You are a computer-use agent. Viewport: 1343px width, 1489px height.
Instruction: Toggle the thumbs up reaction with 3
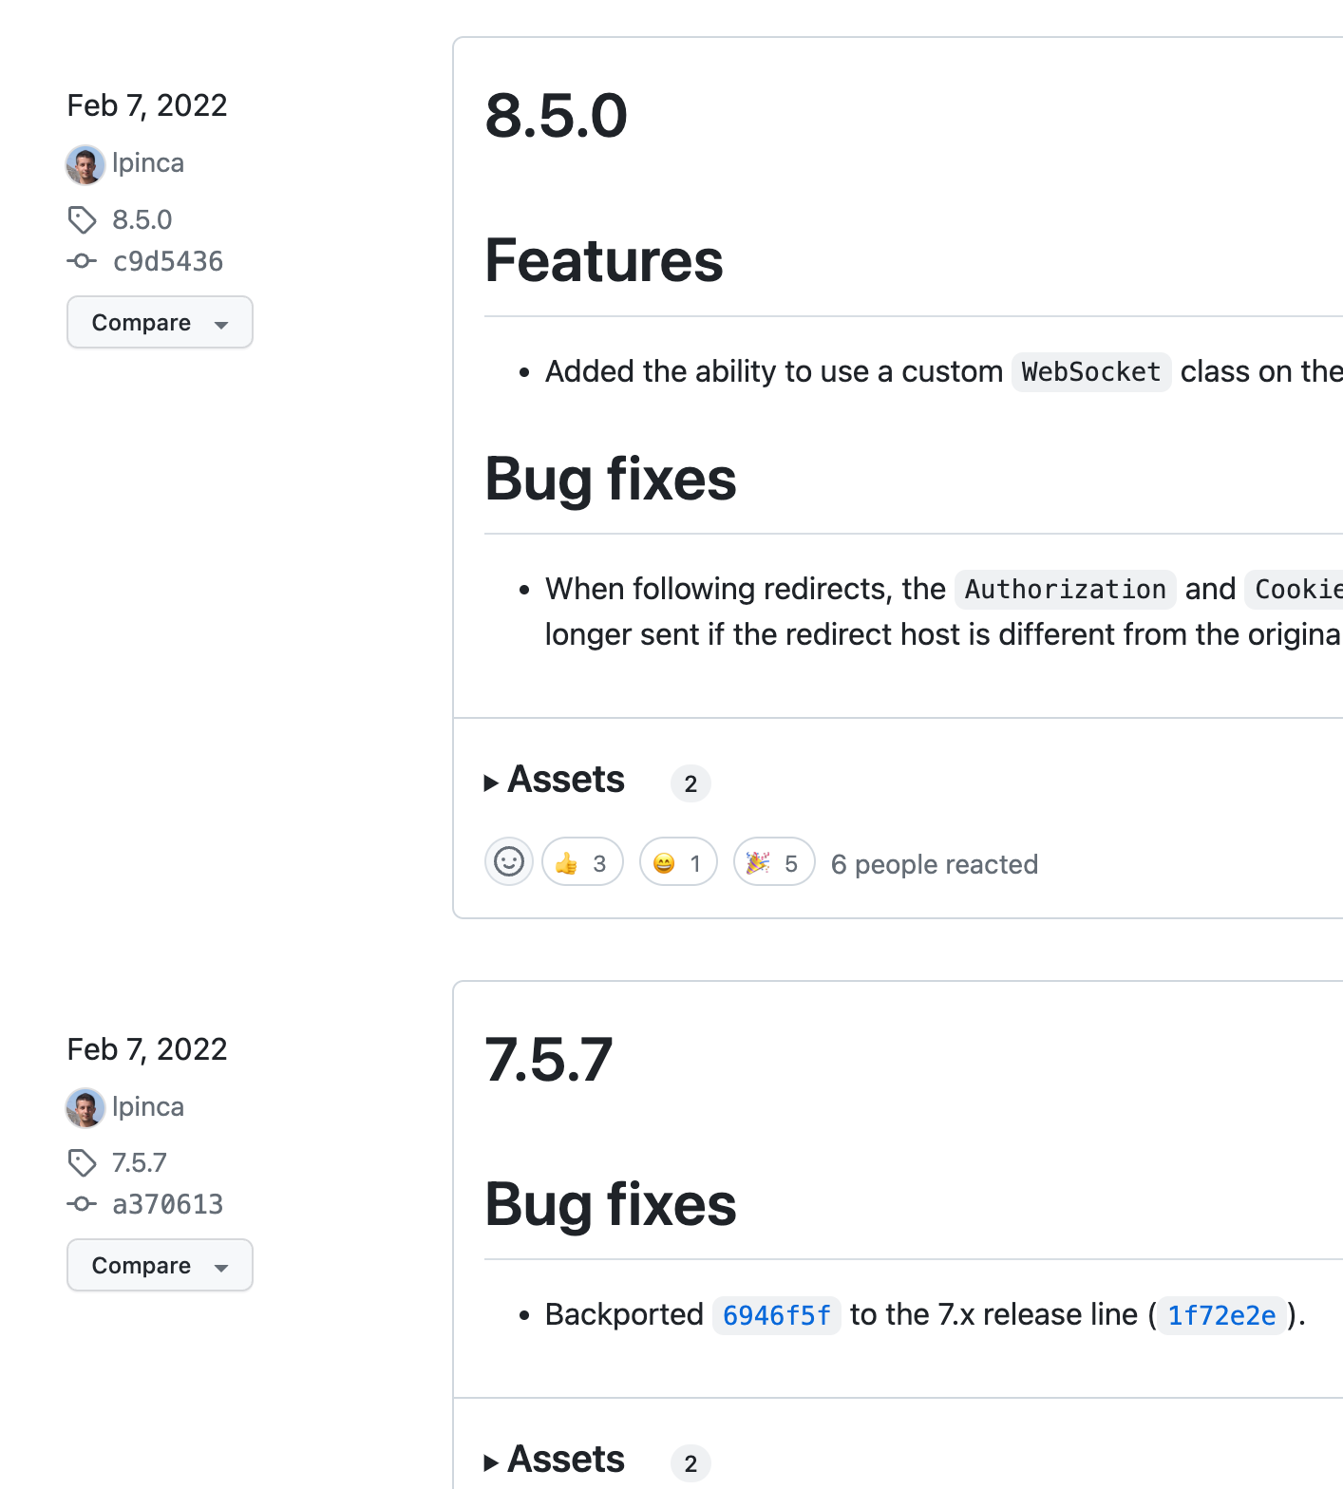tap(582, 862)
